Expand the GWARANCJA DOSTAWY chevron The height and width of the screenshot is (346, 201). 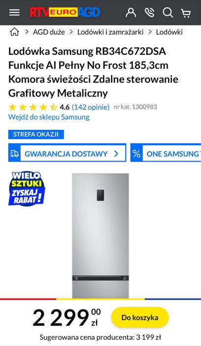[x=116, y=154]
